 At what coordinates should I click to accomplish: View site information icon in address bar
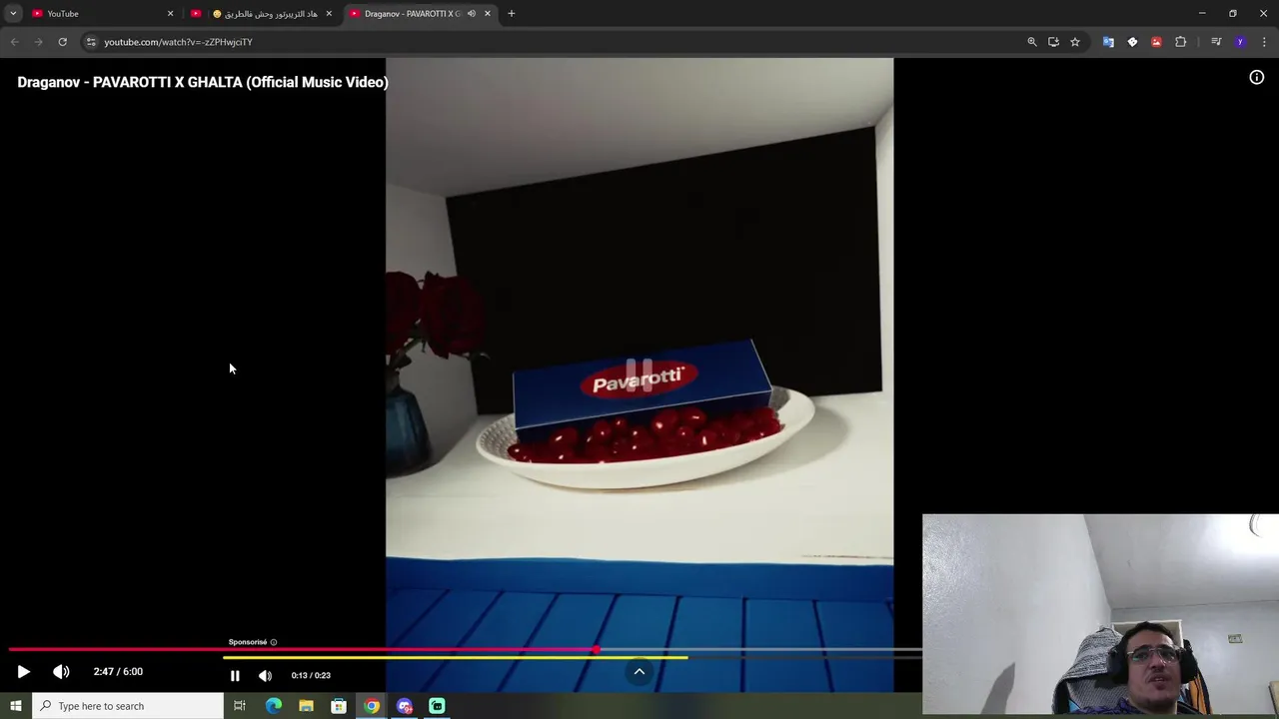pos(91,42)
